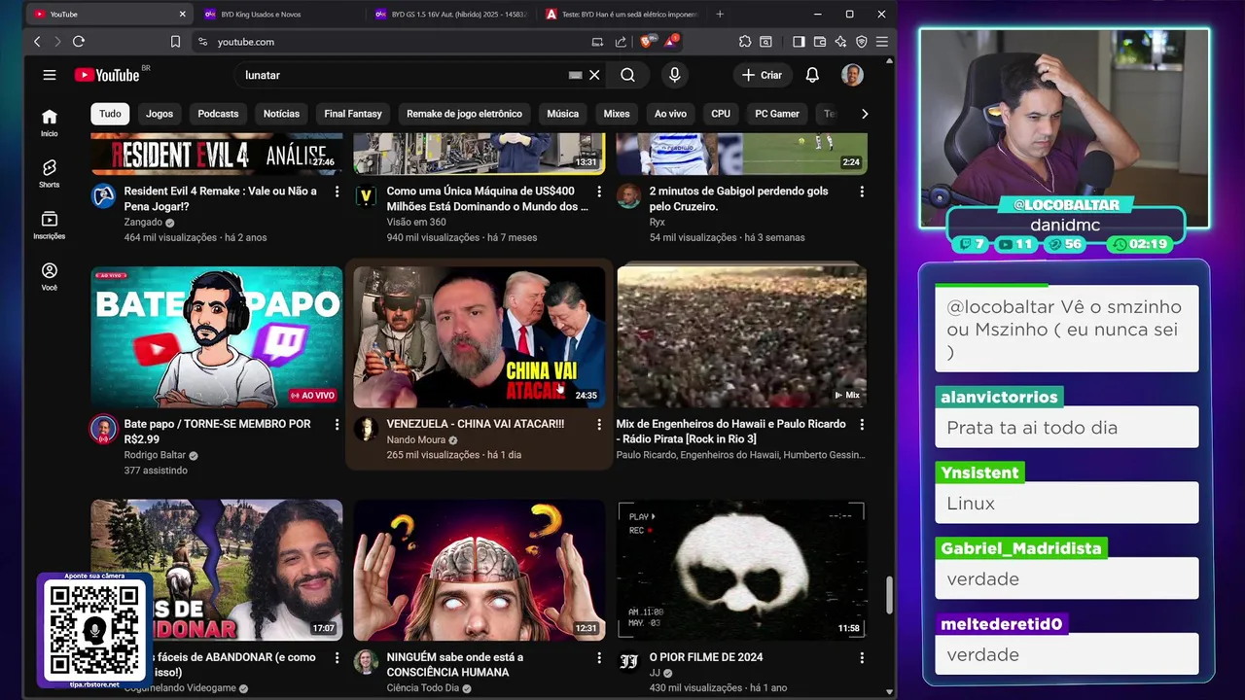The image size is (1245, 700).
Task: Select the Ao vivo filter chip
Action: 670,114
